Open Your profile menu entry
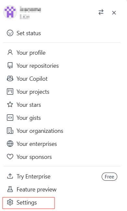Screen dimensions: 127x211 [x=62, y=52]
